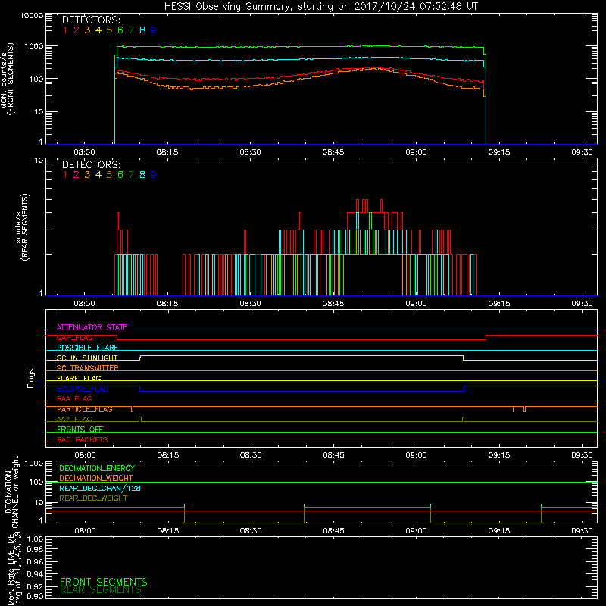Image resolution: width=606 pixels, height=606 pixels.
Task: Click the PARTICLE_FLAG label
Action: [x=85, y=409]
